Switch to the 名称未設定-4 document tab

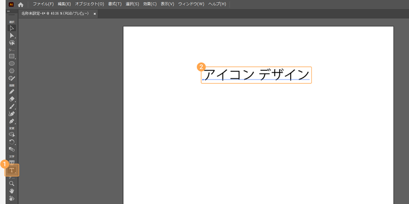pos(55,14)
